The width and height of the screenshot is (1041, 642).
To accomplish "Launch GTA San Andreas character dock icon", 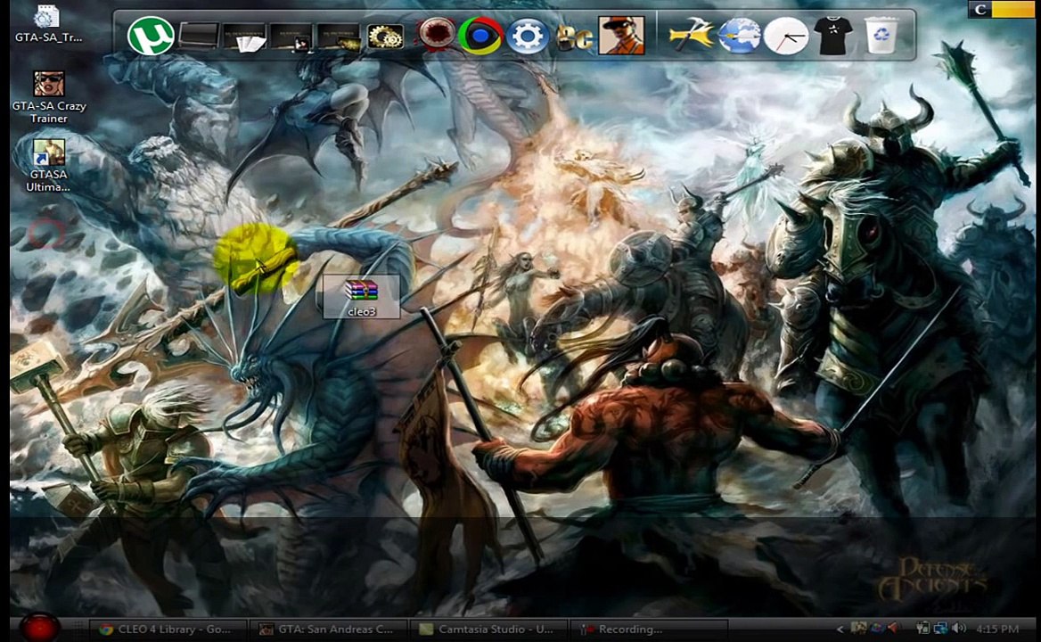I will tap(621, 35).
